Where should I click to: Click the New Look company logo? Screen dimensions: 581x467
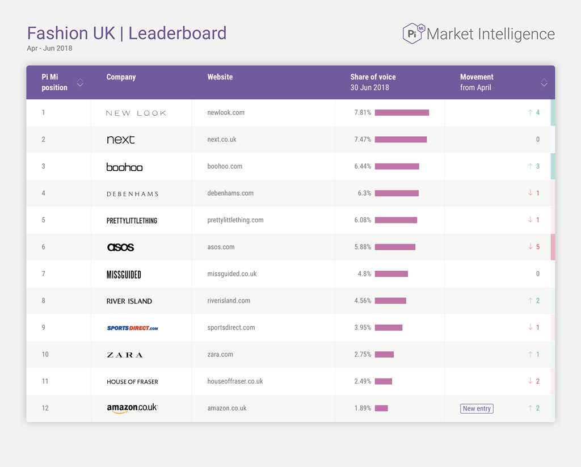click(136, 113)
